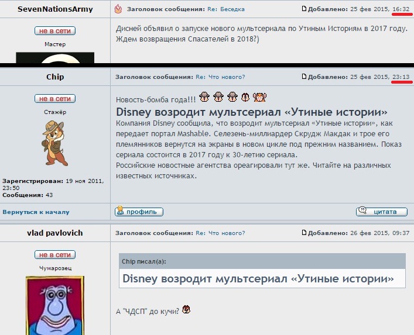Click the цитата button to quote Chip
This screenshot has height=335, width=414.
(382, 212)
